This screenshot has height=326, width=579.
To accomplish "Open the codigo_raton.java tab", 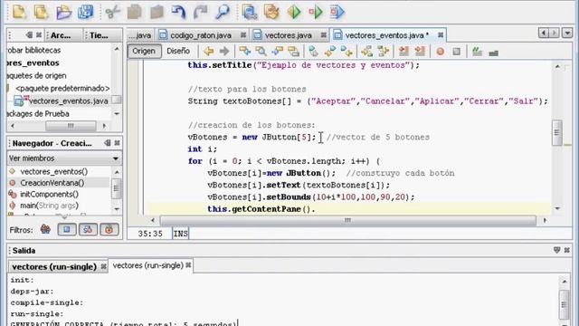I will 201,35.
